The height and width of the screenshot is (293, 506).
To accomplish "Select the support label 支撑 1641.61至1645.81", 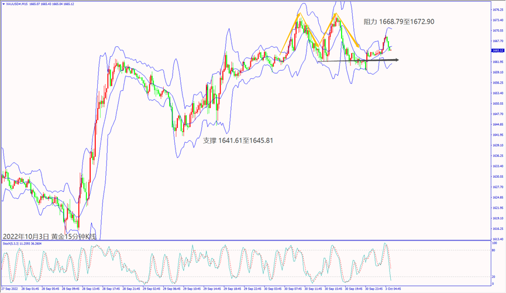I will [237, 141].
